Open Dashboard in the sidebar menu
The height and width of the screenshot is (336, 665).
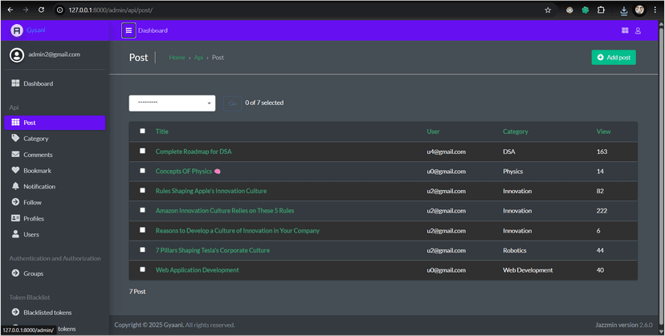pos(38,83)
